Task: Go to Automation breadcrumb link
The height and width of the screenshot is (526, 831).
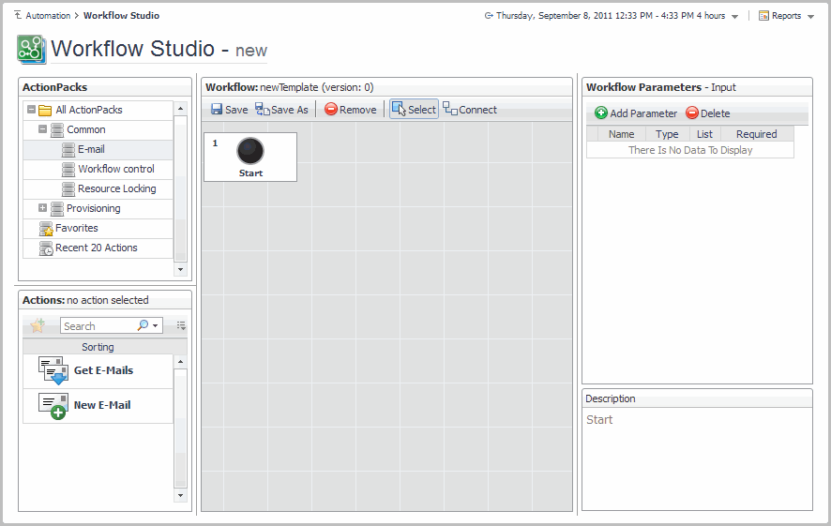Action: (47, 16)
